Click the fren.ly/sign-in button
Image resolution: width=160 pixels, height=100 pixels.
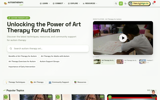point(139,3)
